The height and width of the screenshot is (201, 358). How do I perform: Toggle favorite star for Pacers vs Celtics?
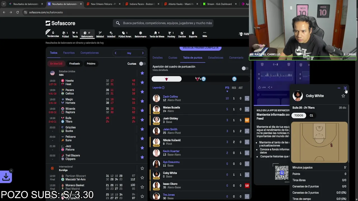click(142, 92)
